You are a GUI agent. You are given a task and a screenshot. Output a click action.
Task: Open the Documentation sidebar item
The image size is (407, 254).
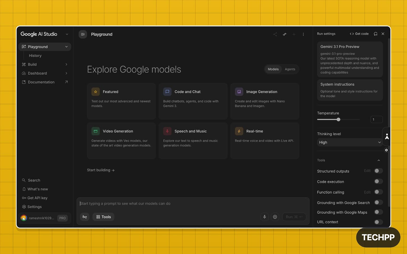(45, 82)
